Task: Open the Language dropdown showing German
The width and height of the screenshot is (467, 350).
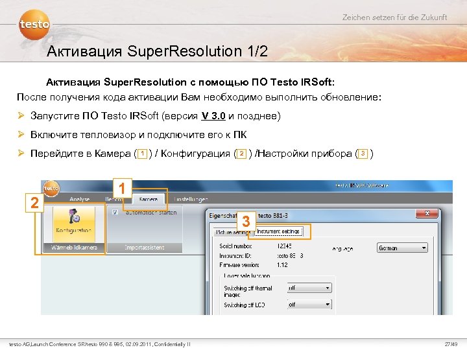Action: pyautogui.click(x=402, y=248)
